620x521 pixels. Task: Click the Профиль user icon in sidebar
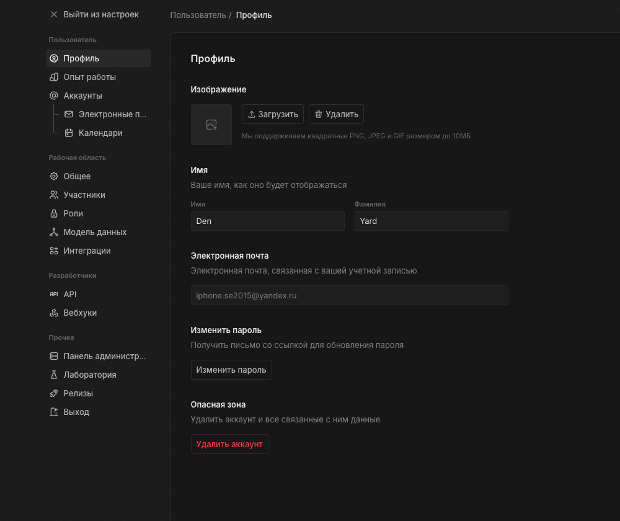(54, 58)
